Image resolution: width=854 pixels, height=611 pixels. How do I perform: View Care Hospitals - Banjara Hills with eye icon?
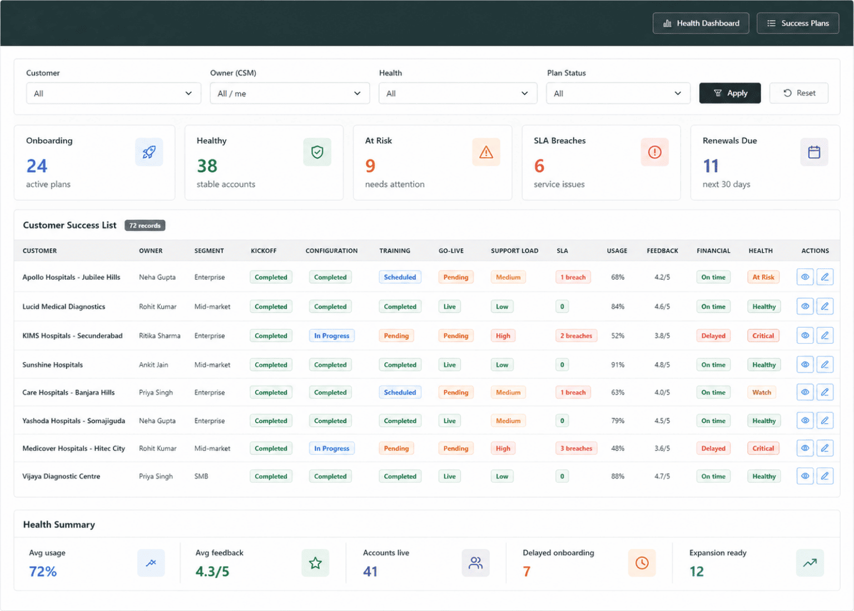point(805,392)
